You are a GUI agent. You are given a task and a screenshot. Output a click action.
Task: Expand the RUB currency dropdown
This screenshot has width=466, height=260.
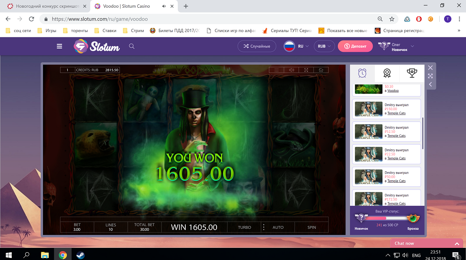click(x=324, y=46)
